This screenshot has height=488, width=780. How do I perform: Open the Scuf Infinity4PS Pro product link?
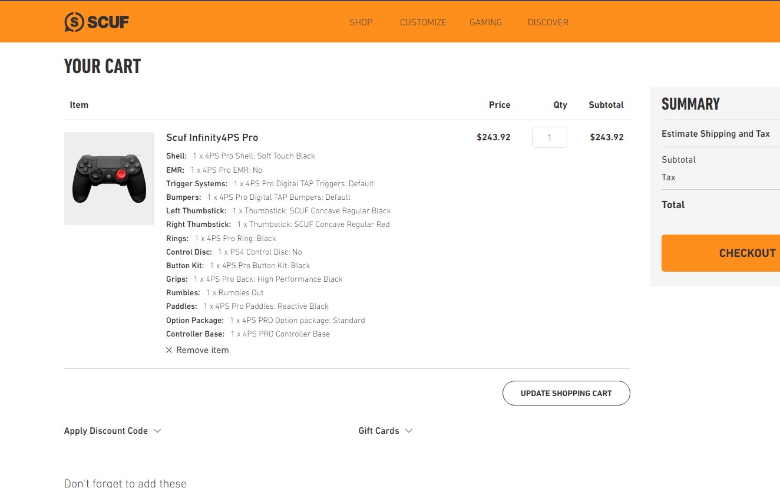[212, 137]
